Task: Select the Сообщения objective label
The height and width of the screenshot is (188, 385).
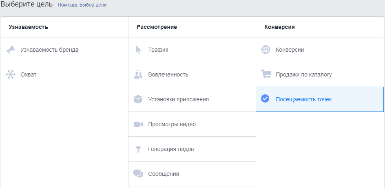Action: point(164,174)
